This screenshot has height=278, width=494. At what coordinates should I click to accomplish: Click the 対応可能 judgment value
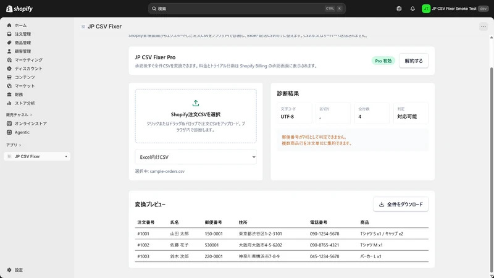point(407,117)
